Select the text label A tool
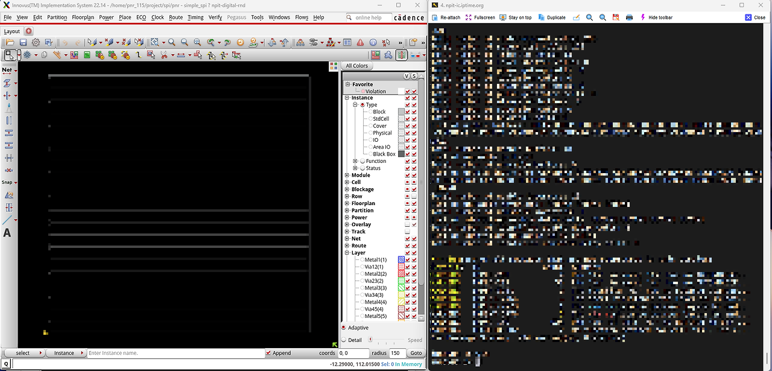The width and height of the screenshot is (772, 371). pos(7,233)
